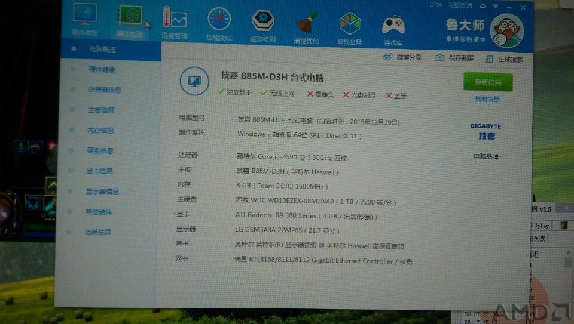Click the 技嘉 B85M-D3H (英特尔 Haswell) motherboard value
Screen dimensions: 574x324
pos(288,171)
